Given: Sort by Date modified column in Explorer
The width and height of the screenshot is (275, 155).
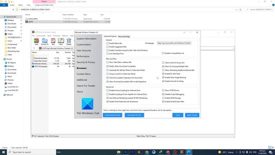Looking at the screenshot, I should 68,15.
